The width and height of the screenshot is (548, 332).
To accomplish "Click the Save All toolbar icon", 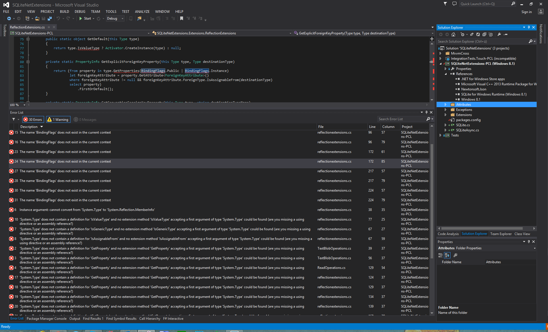I will point(50,18).
